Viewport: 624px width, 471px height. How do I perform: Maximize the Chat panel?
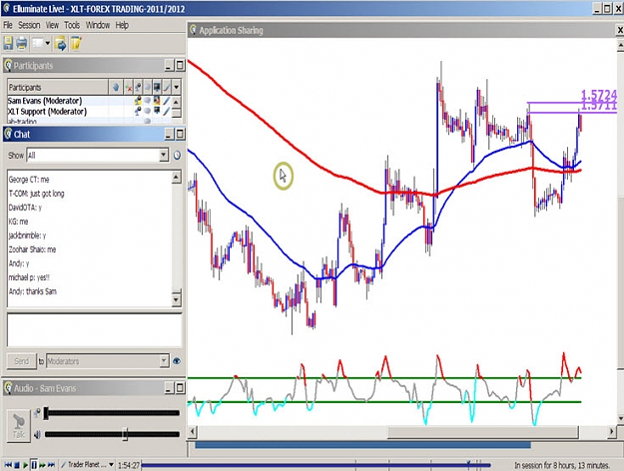point(180,134)
